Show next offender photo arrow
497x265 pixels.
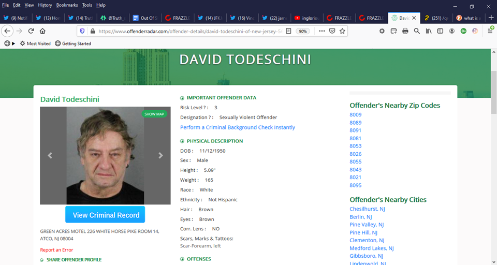click(160, 155)
